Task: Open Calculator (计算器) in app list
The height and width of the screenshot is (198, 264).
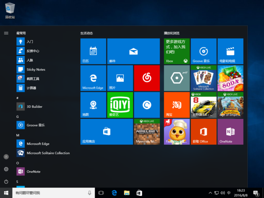Action: (46, 88)
